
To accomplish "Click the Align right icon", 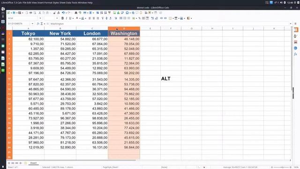I will pyautogui.click(x=98, y=18).
